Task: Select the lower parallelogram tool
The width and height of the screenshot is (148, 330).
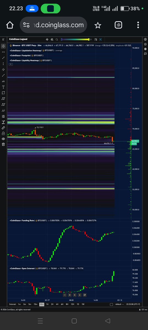Action: [x=3, y=105]
